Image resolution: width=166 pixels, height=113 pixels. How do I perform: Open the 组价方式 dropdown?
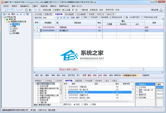coord(54,18)
